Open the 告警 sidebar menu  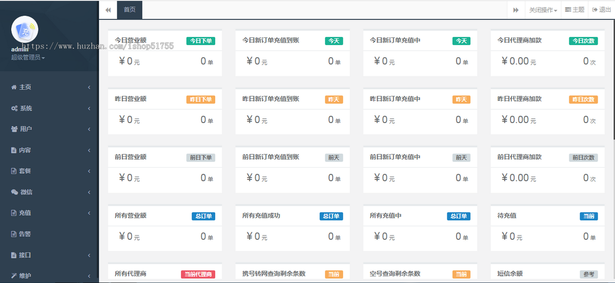tap(49, 234)
